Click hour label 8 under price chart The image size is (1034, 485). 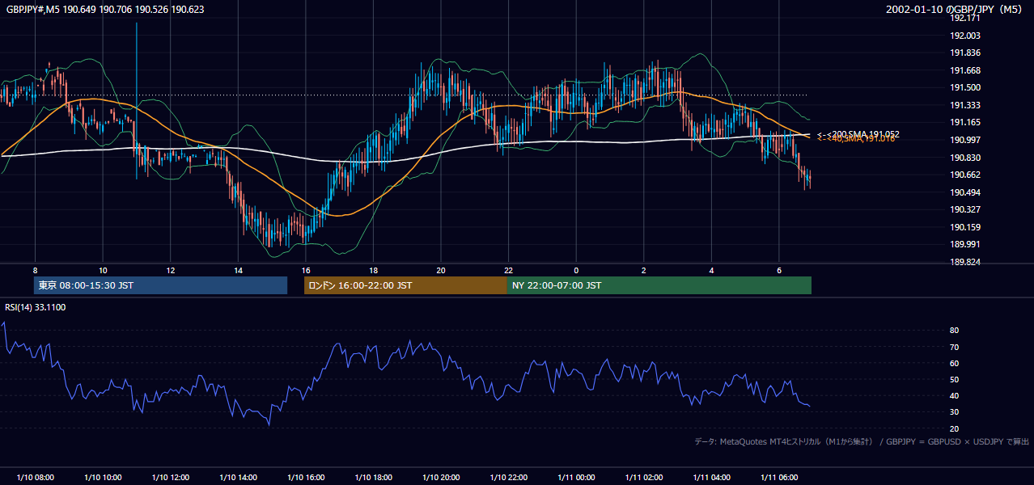(x=35, y=270)
